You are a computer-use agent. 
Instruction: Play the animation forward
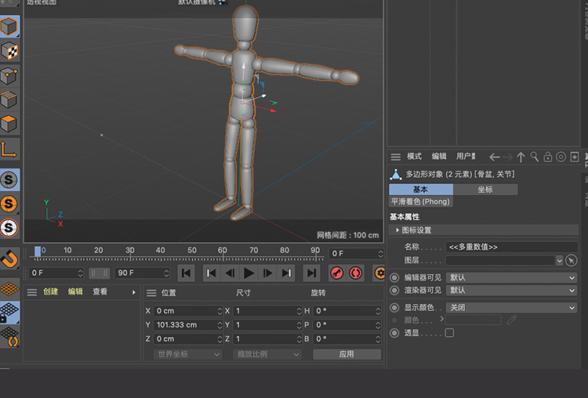249,273
